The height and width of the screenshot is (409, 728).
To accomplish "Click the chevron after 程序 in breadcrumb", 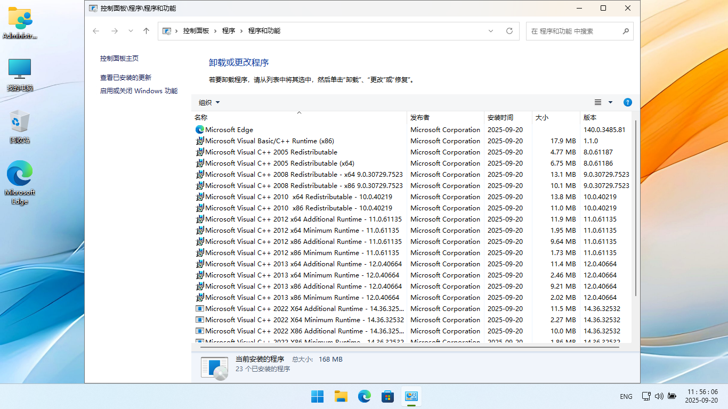I will [x=242, y=31].
